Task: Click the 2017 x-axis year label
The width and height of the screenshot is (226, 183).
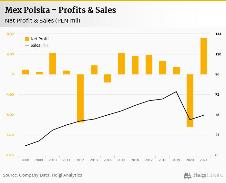Action: pyautogui.click(x=149, y=160)
